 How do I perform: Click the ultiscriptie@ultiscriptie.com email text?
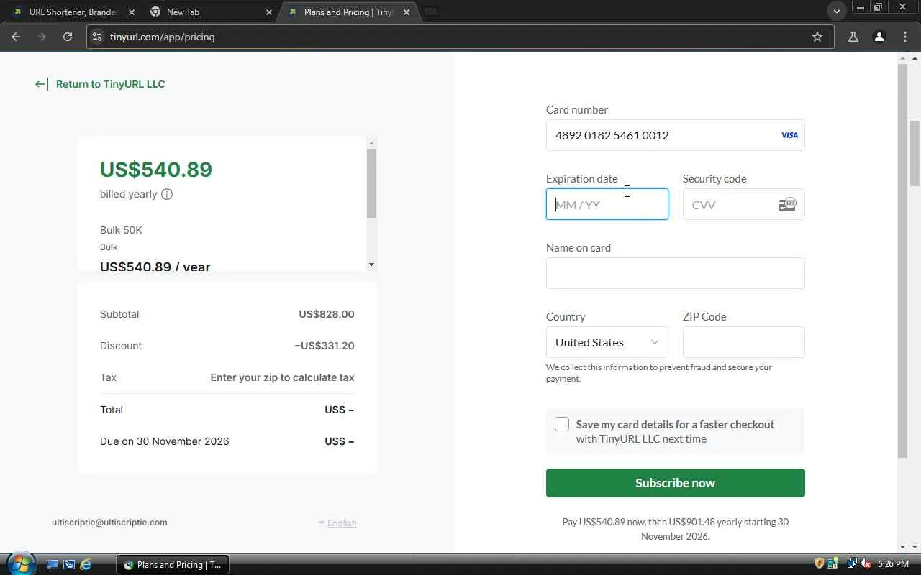[109, 523]
